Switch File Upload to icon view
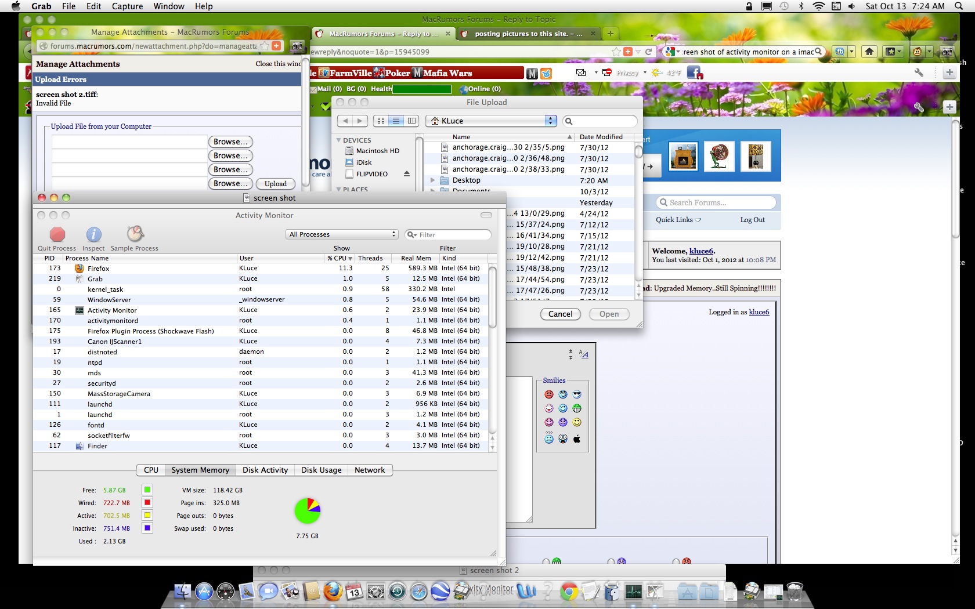This screenshot has height=609, width=975. tap(381, 121)
